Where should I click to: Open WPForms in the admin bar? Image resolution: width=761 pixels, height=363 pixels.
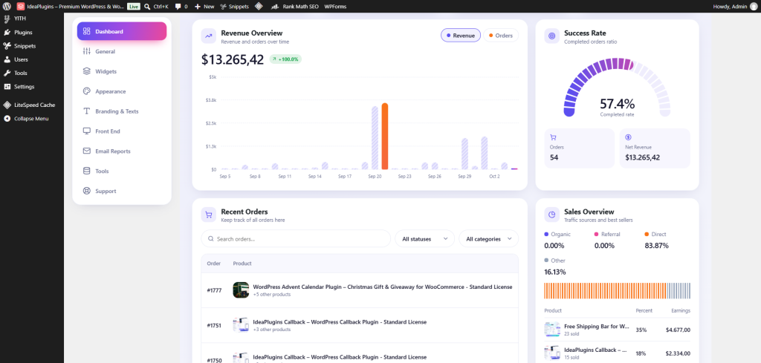(x=334, y=7)
